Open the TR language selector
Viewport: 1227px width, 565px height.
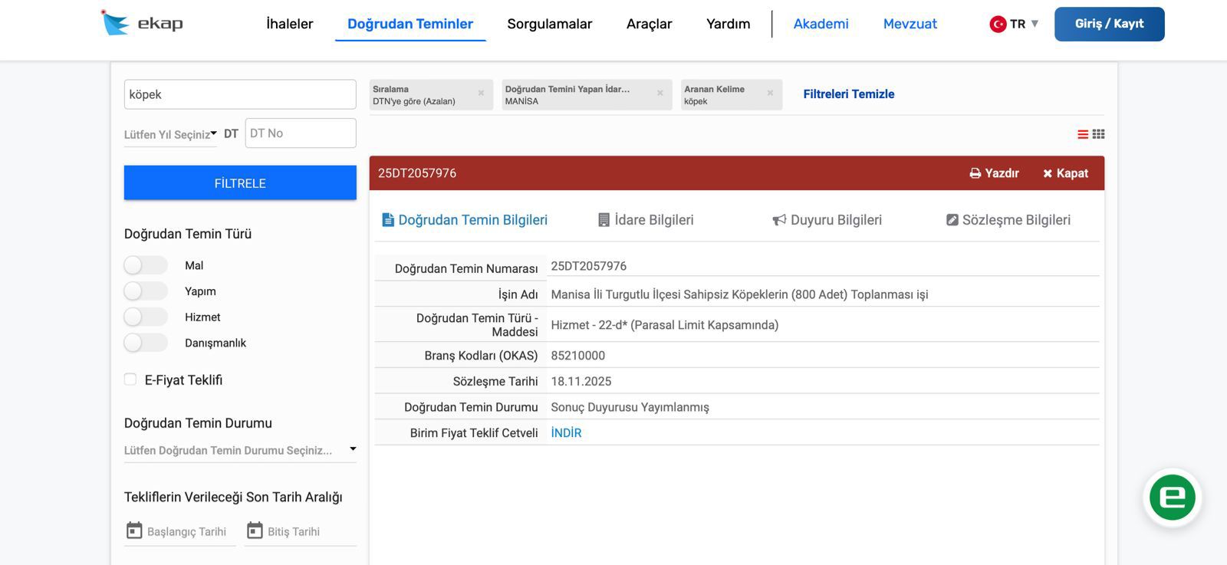1014,24
